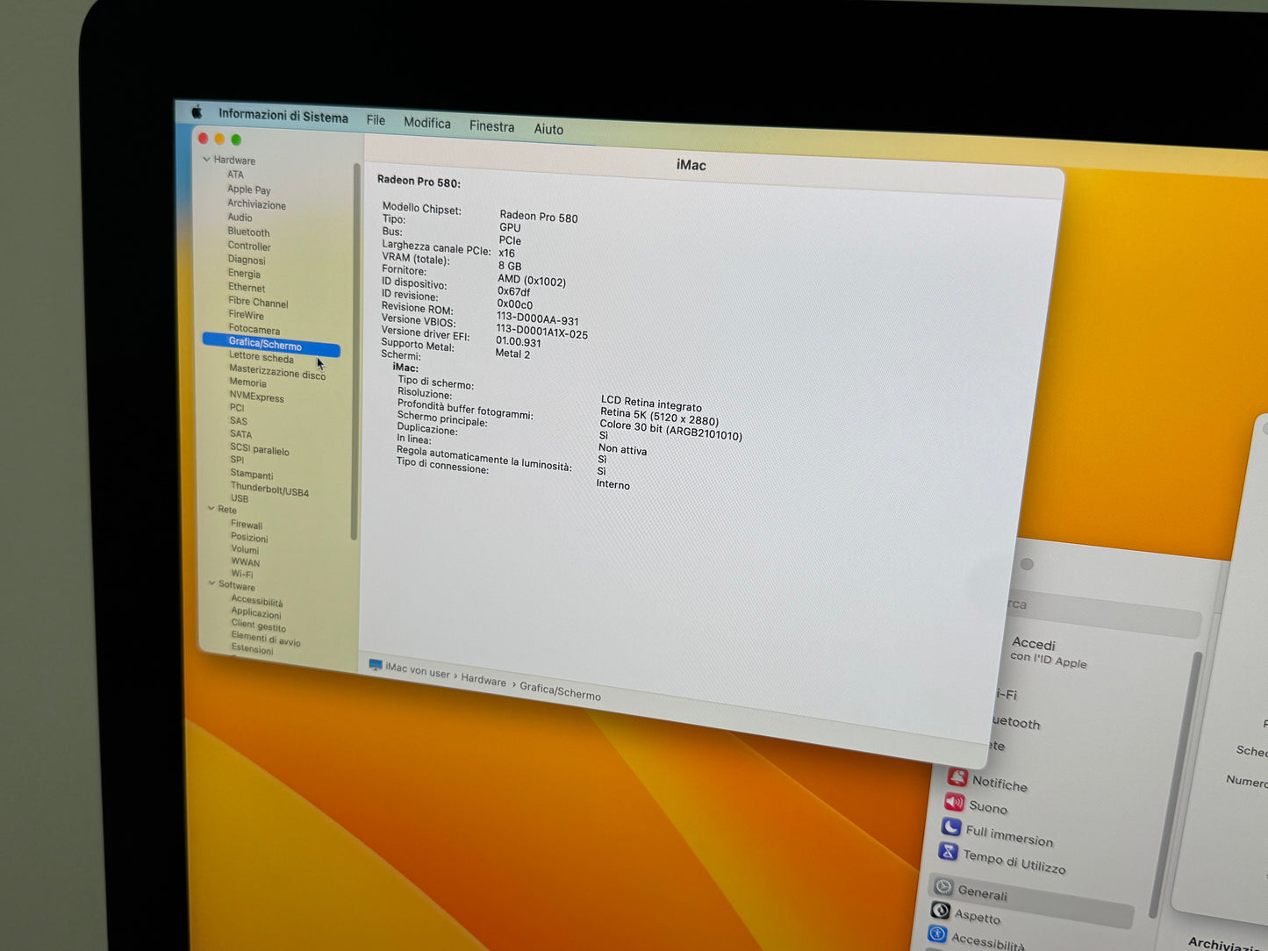Viewport: 1268px width, 951px height.
Task: Select Controller in the sidebar
Action: click(x=249, y=247)
